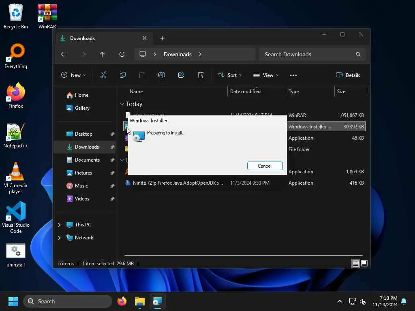Screen dimensions: 415x311
Task: Open the Recycle Bin desktop icon
Action: 16,16
